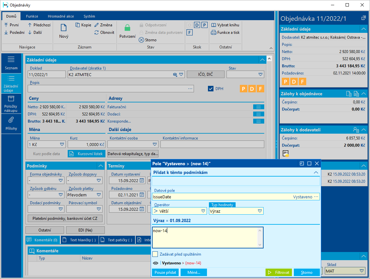Viewport: 370px width, 279px height.
Task: Collapse Zálohy k objednávce panel
Action: point(363,94)
